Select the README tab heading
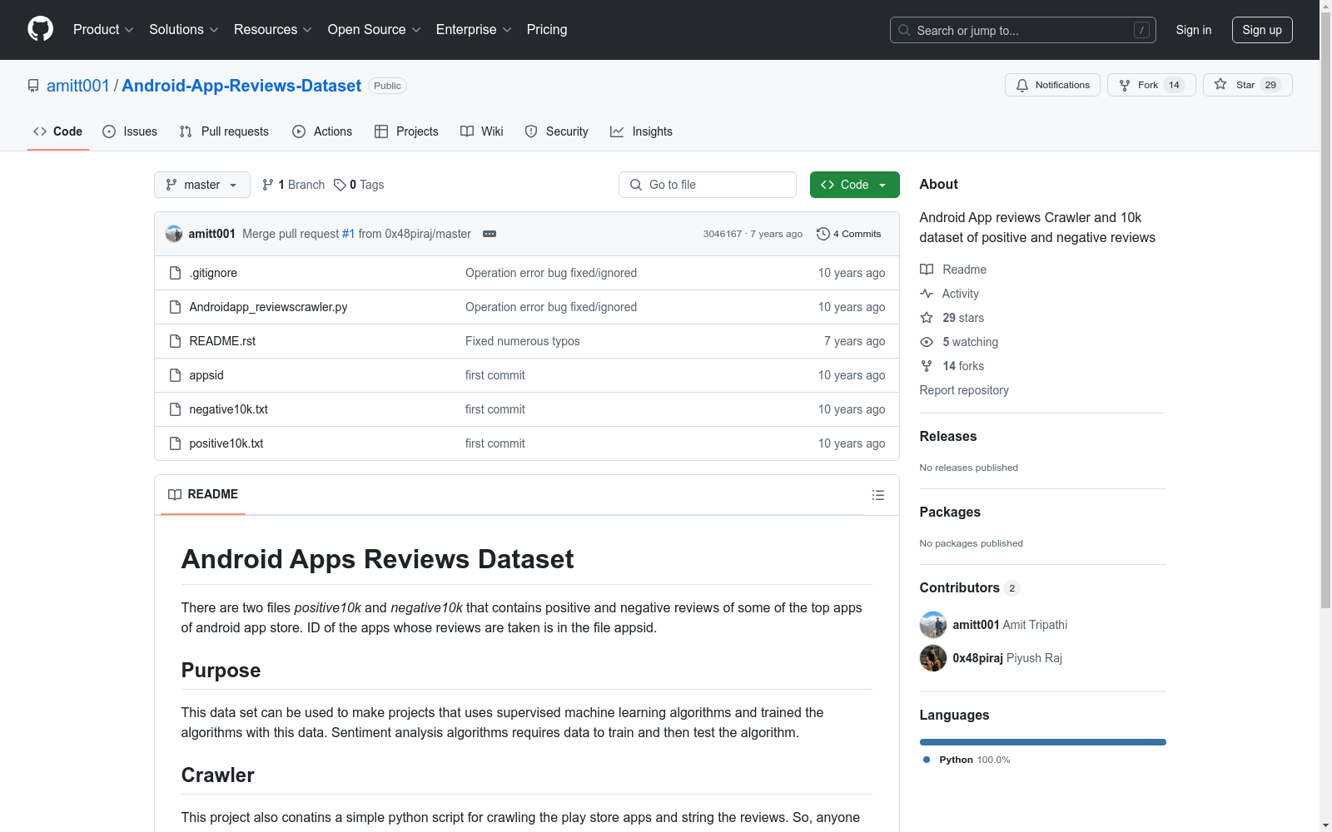Viewport: 1332px width, 832px height. (203, 494)
